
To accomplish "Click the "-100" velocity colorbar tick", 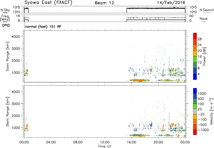I will click(x=202, y=119).
